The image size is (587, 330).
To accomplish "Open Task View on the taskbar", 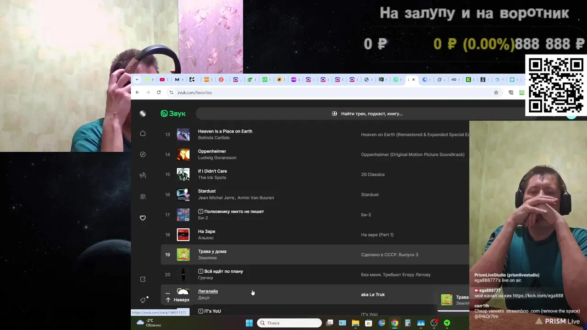I will [329, 323].
